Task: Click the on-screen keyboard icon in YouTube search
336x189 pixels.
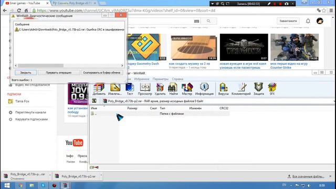Action: tap(196, 21)
